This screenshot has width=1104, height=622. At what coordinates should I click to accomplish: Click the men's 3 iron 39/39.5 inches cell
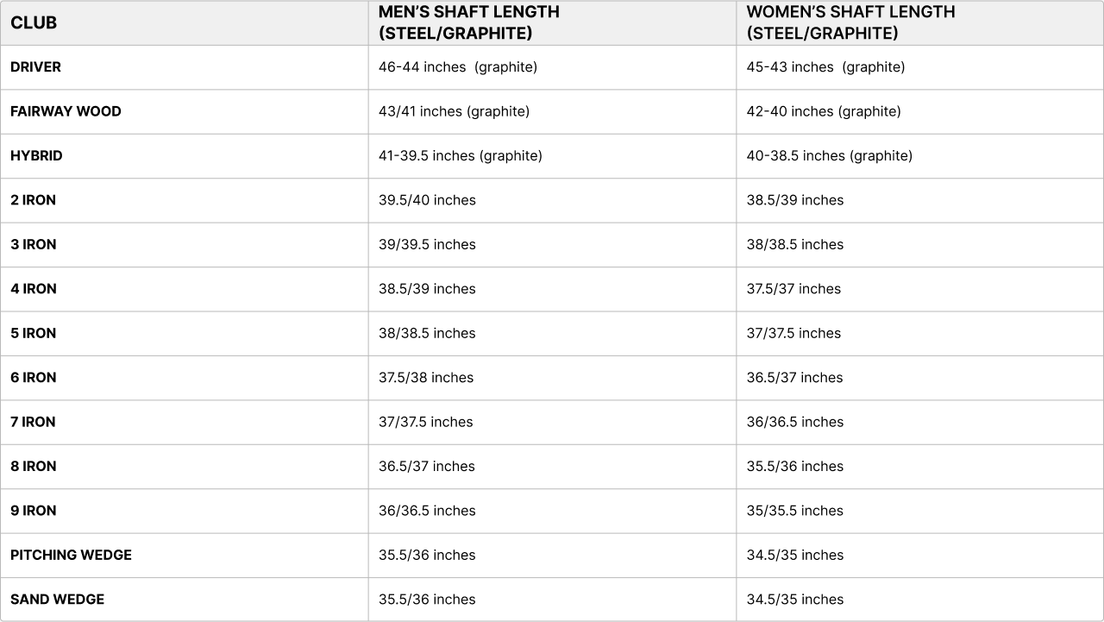tap(427, 245)
